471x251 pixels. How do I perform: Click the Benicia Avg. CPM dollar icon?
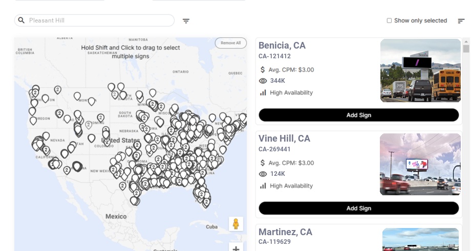[263, 70]
